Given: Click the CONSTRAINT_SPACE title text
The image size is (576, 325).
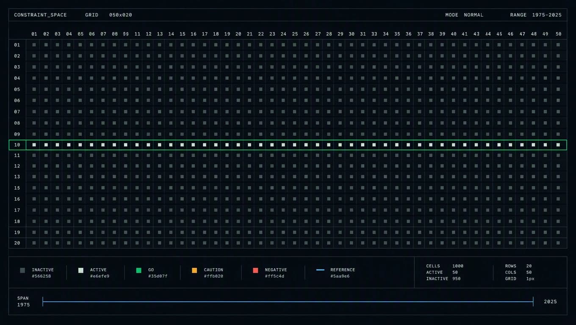Looking at the screenshot, I should 40,15.
